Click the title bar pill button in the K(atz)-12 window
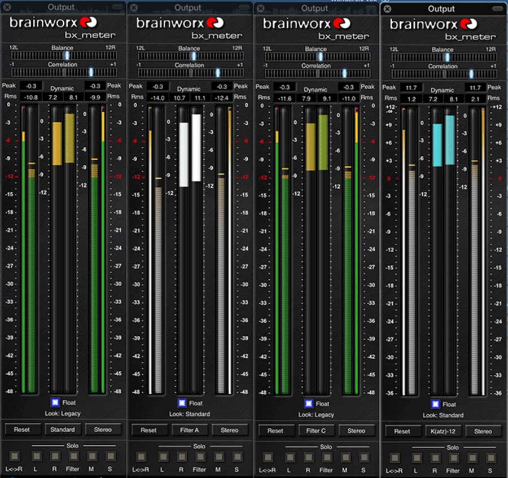This screenshot has height=478, width=508. pos(498,8)
